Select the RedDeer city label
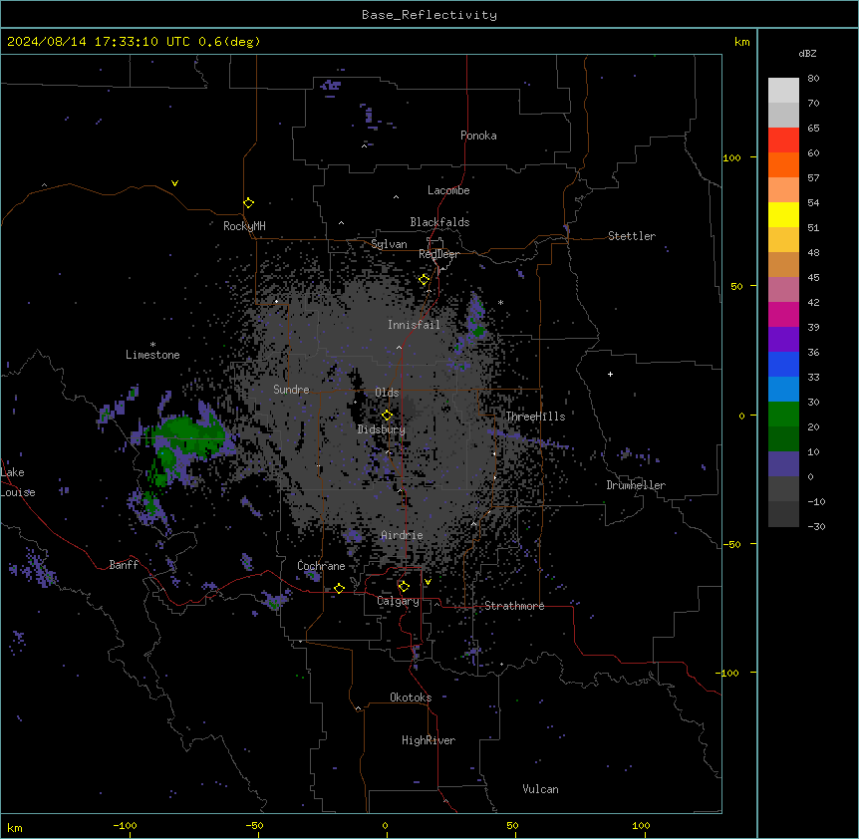859x839 pixels. coord(438,254)
